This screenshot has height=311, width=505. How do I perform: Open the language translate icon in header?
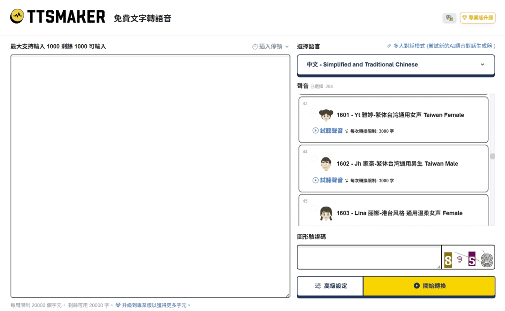point(449,18)
